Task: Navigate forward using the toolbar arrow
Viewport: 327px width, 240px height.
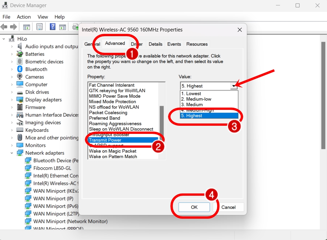Action: [14, 26]
